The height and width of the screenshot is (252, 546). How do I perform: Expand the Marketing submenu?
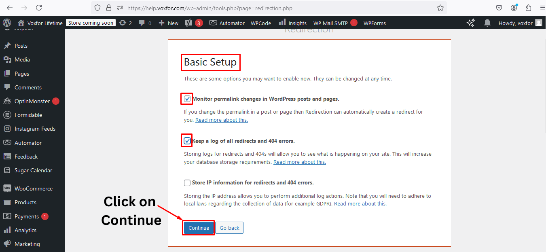[28, 244]
